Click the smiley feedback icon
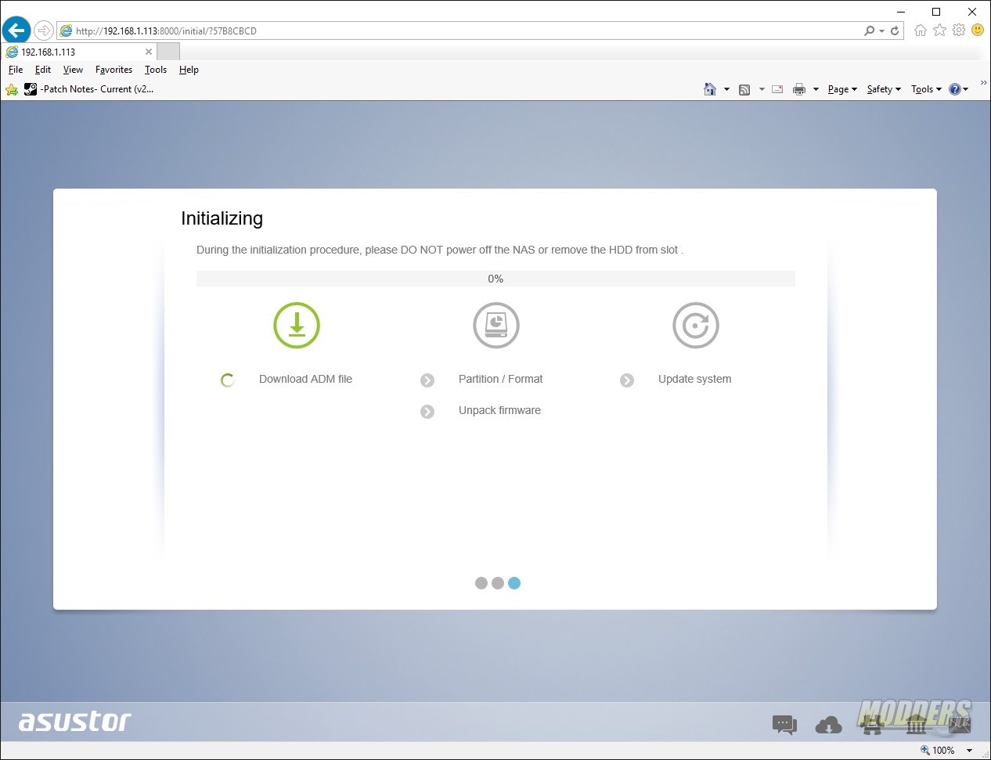The width and height of the screenshot is (991, 760). point(978,30)
